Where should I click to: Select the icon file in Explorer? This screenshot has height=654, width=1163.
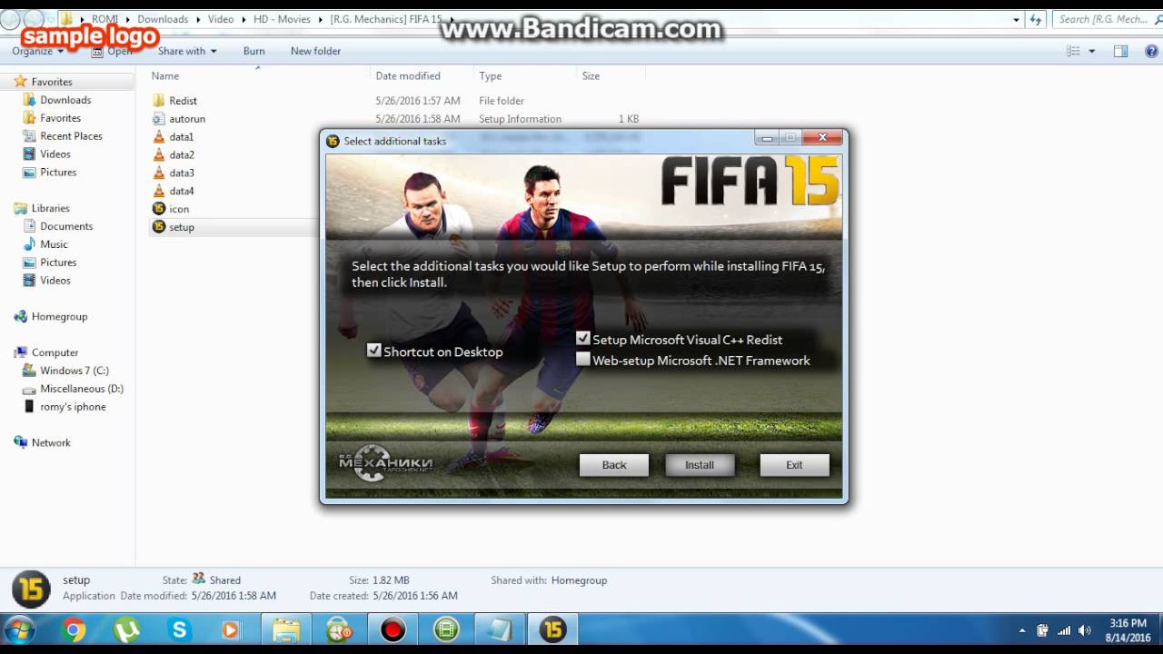pos(179,209)
